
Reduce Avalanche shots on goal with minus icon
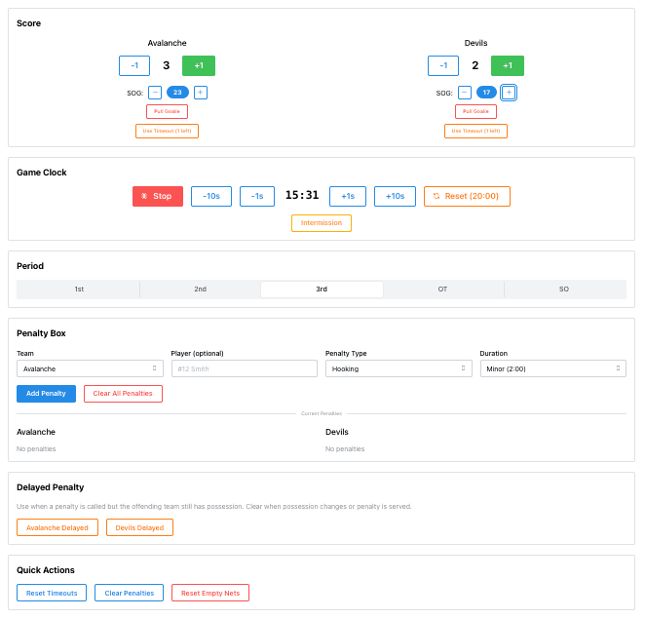pyautogui.click(x=155, y=93)
